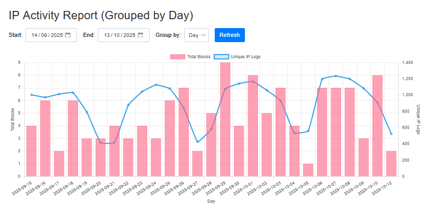Click the blue Unique IP Logs swatch
Viewport: 430px width, 210px height.
click(x=221, y=56)
